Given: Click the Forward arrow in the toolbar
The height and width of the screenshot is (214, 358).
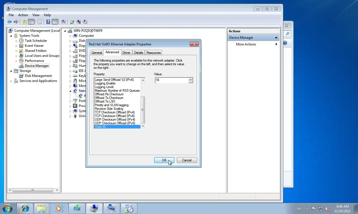Looking at the screenshot, I should [x=16, y=22].
